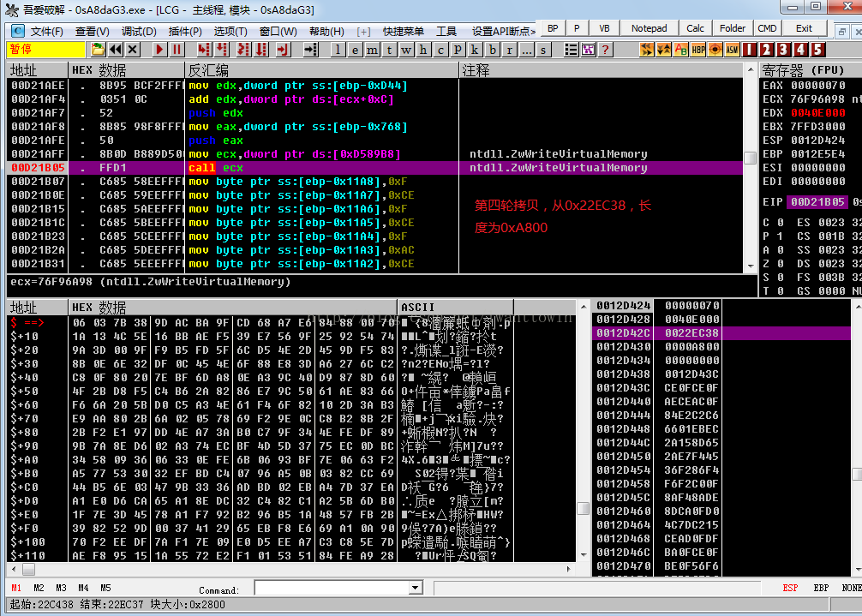Open help with red question mark icon
This screenshot has height=616, width=862.
(605, 50)
